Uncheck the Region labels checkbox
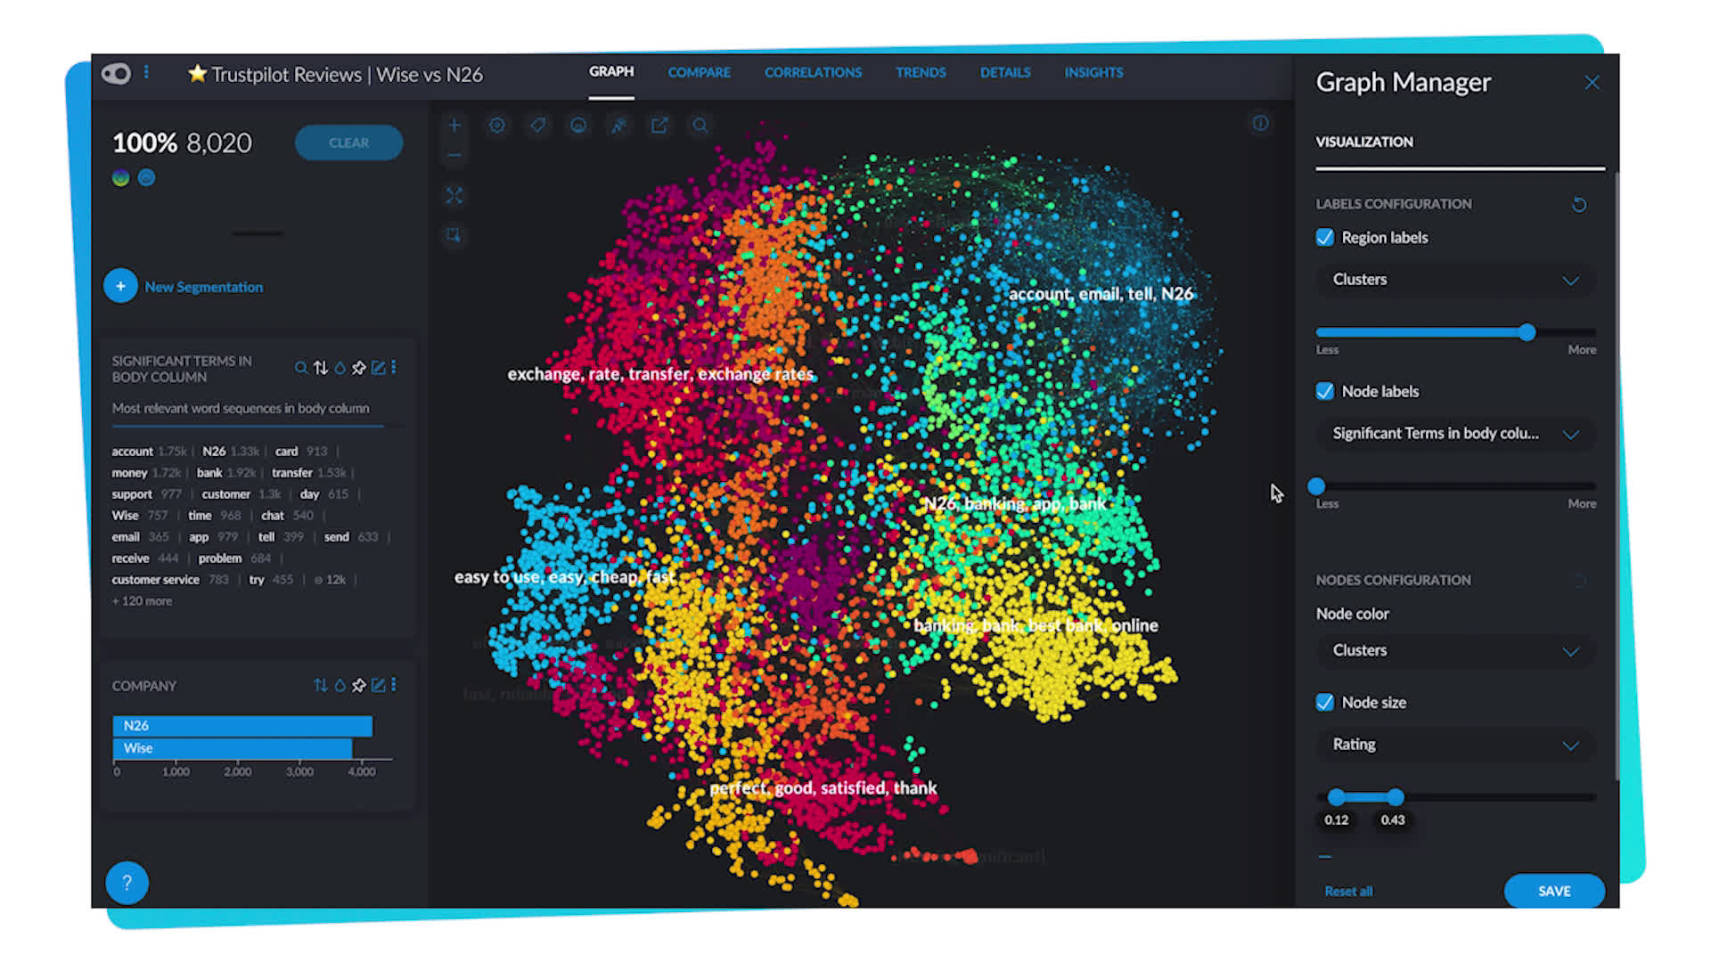1711x962 pixels. (1325, 238)
